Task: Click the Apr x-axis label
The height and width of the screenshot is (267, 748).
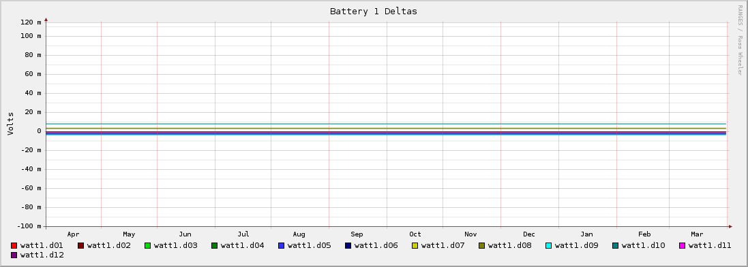Action: point(73,234)
